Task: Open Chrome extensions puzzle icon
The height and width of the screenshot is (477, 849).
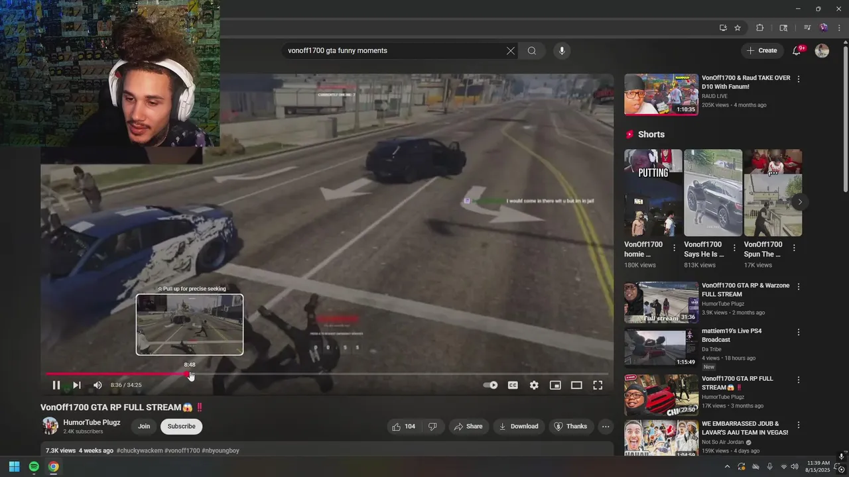Action: 760,28
